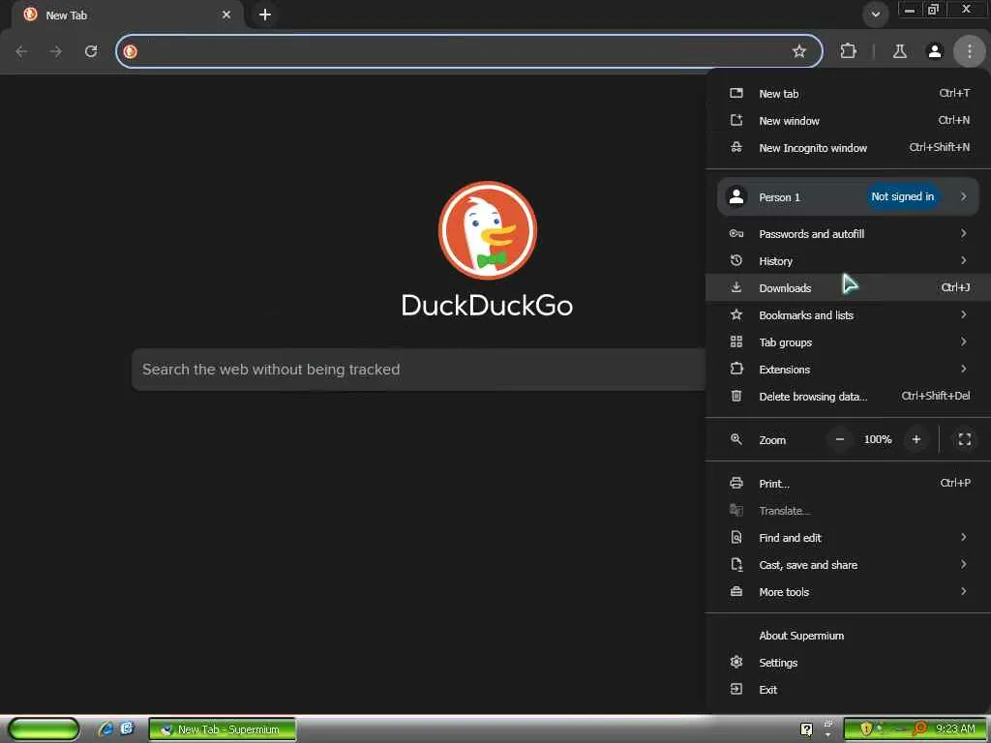The height and width of the screenshot is (743, 991).
Task: Open Bookmarks and lists submenu
Action: click(848, 315)
